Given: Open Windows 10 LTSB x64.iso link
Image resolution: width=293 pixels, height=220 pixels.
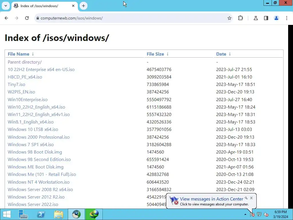Looking at the screenshot, I should pos(33,129).
